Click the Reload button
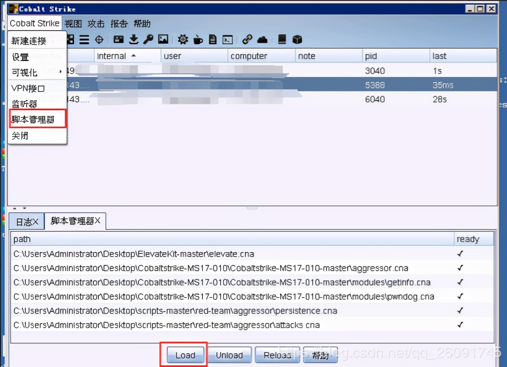This screenshot has height=367, width=507. (x=277, y=355)
